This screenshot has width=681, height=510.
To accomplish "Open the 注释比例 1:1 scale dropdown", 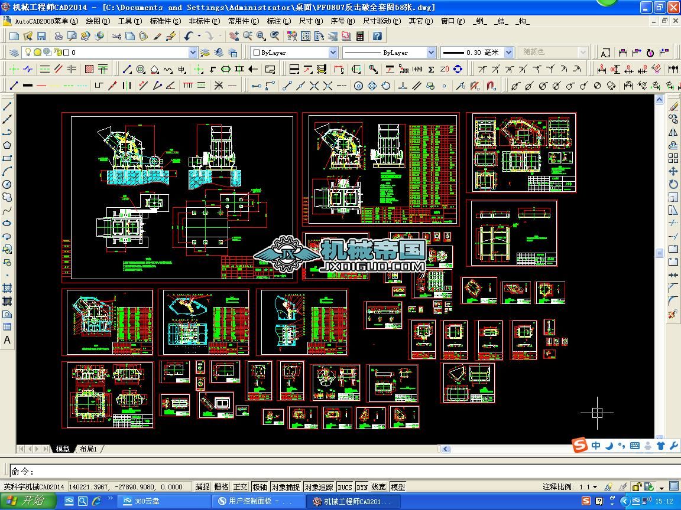I will click(595, 487).
